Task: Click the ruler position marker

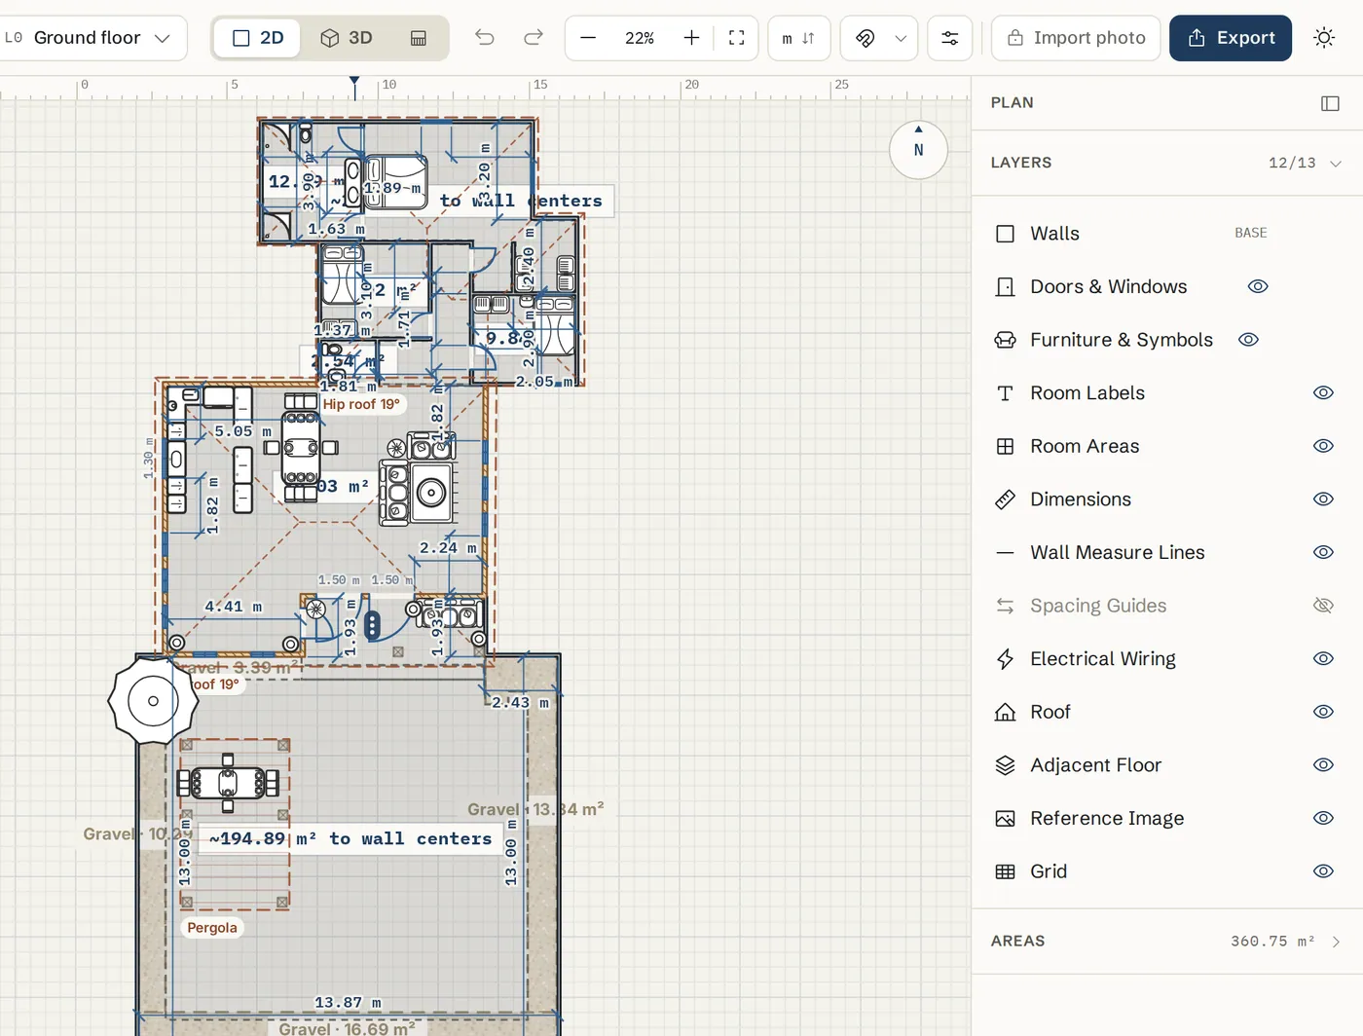Action: point(354,88)
